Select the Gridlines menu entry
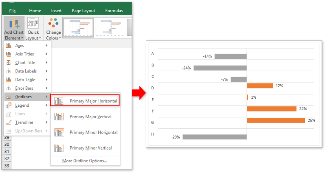326x174 pixels. coord(27,97)
